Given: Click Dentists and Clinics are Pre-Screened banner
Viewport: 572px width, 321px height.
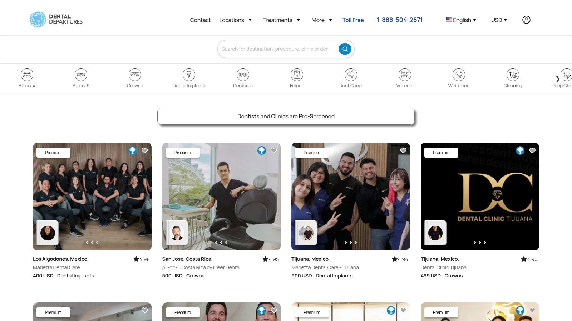Looking at the screenshot, I should pyautogui.click(x=286, y=116).
